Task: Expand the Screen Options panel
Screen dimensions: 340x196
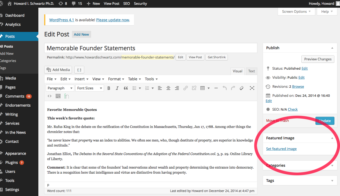Action: coord(296,11)
